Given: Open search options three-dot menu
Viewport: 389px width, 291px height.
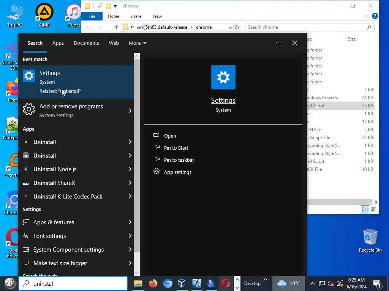Looking at the screenshot, I should tap(278, 43).
